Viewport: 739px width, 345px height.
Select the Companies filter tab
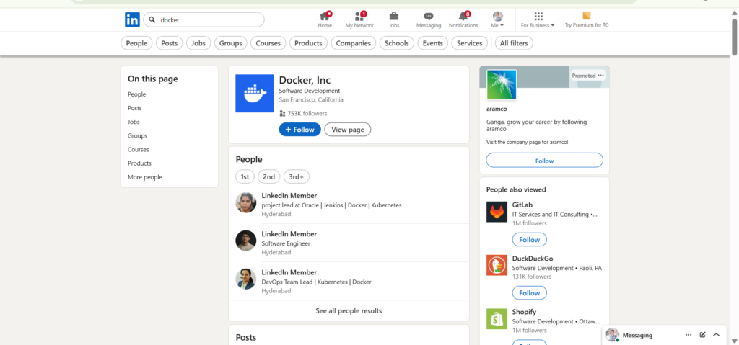[354, 43]
